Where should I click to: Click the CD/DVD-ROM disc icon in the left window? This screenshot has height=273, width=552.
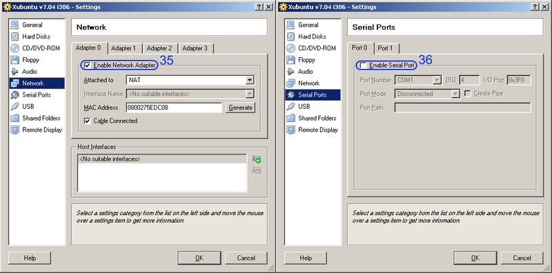pos(14,48)
